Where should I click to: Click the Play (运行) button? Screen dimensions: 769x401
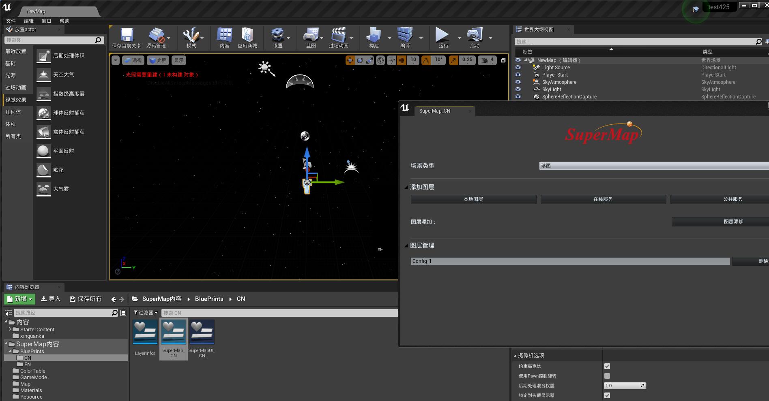(x=442, y=35)
